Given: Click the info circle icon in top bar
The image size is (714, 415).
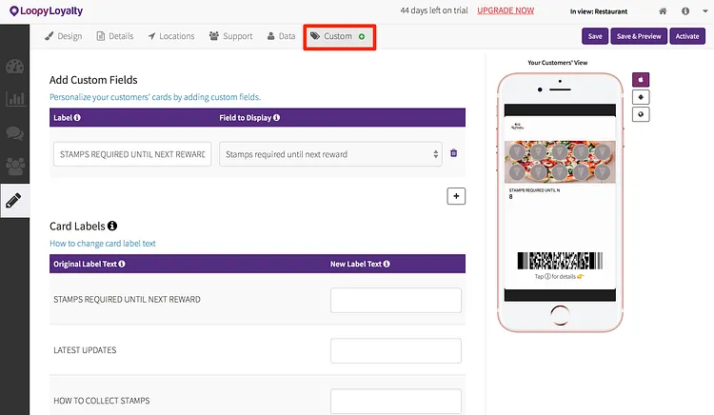Looking at the screenshot, I should [685, 10].
